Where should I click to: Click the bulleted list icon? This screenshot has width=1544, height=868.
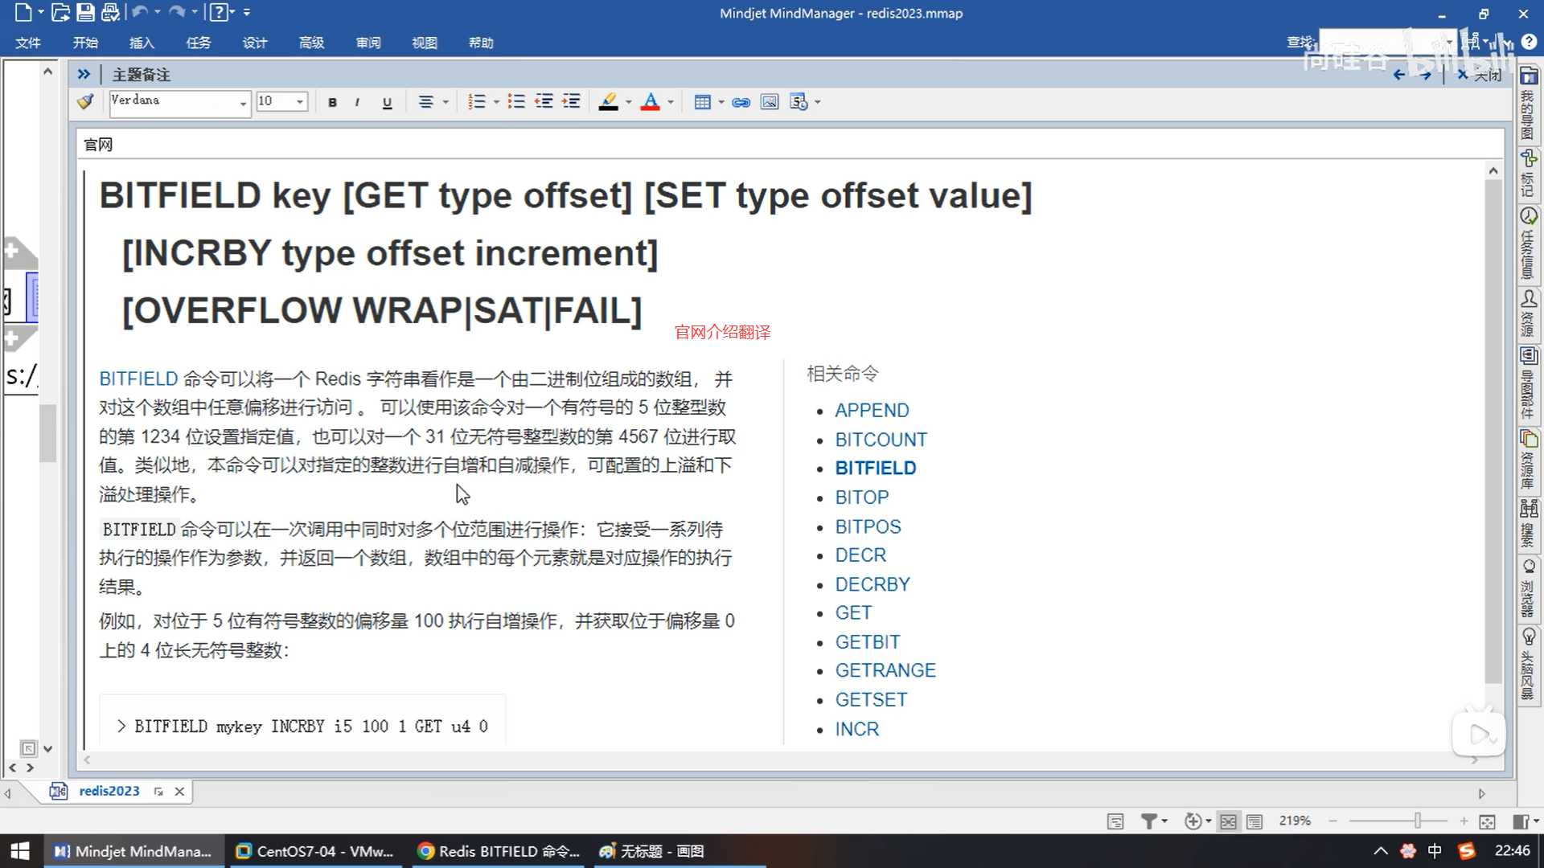(516, 102)
